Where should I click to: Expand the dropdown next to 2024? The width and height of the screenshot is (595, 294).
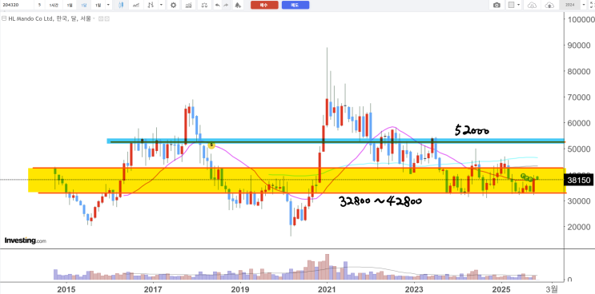click(x=584, y=5)
